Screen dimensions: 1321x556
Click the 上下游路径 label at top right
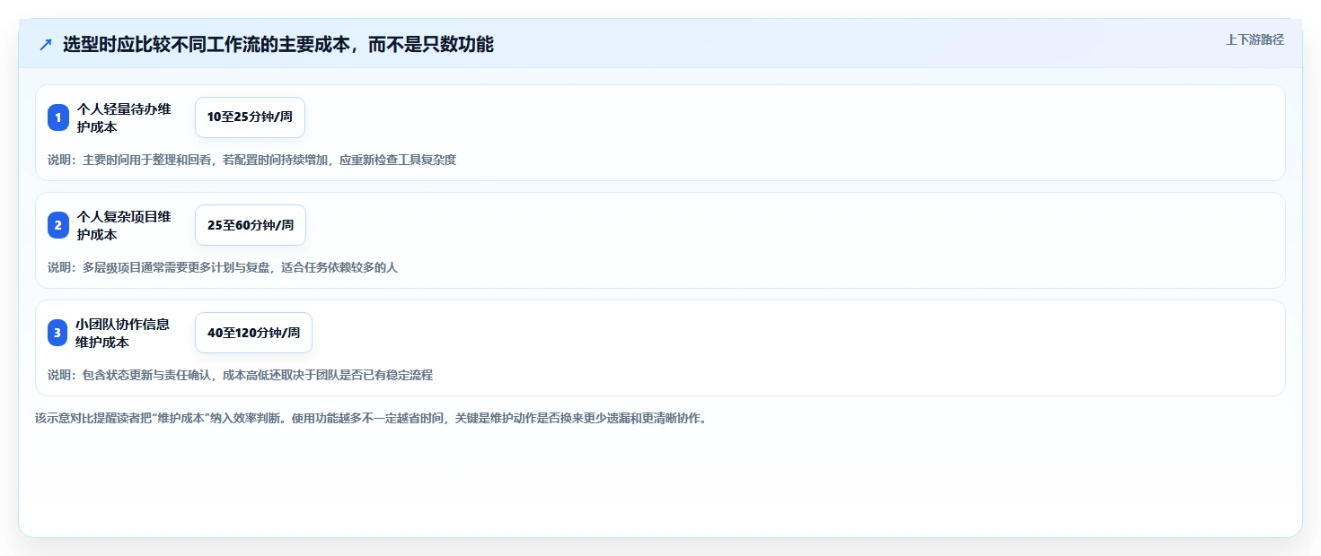(1255, 39)
